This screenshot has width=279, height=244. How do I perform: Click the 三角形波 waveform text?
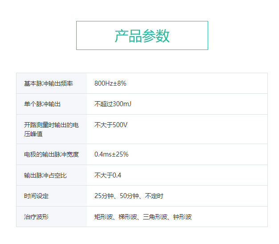(x=154, y=217)
